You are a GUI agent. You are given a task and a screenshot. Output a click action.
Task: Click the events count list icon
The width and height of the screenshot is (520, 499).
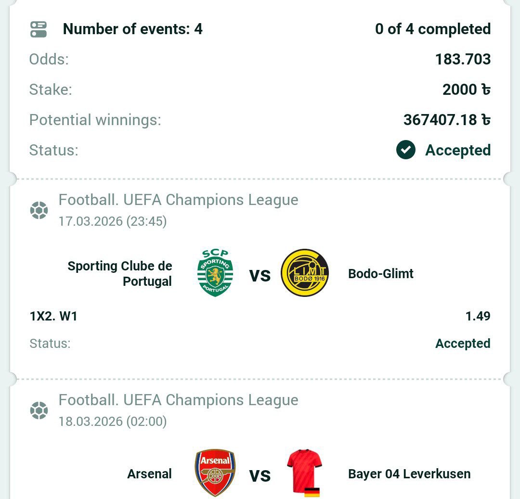pyautogui.click(x=39, y=29)
